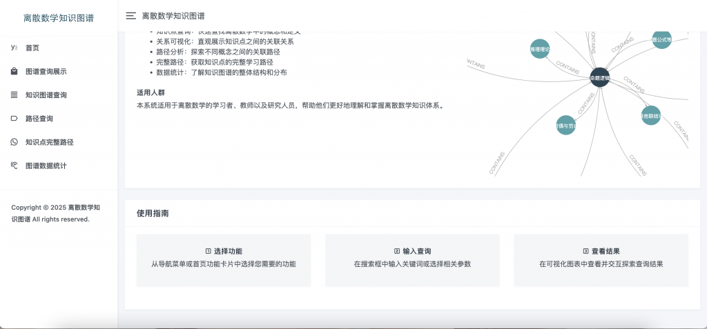Viewport: 707px width, 329px height.
Task: Click the step 2 icon before 输入查询
Action: pyautogui.click(x=397, y=252)
